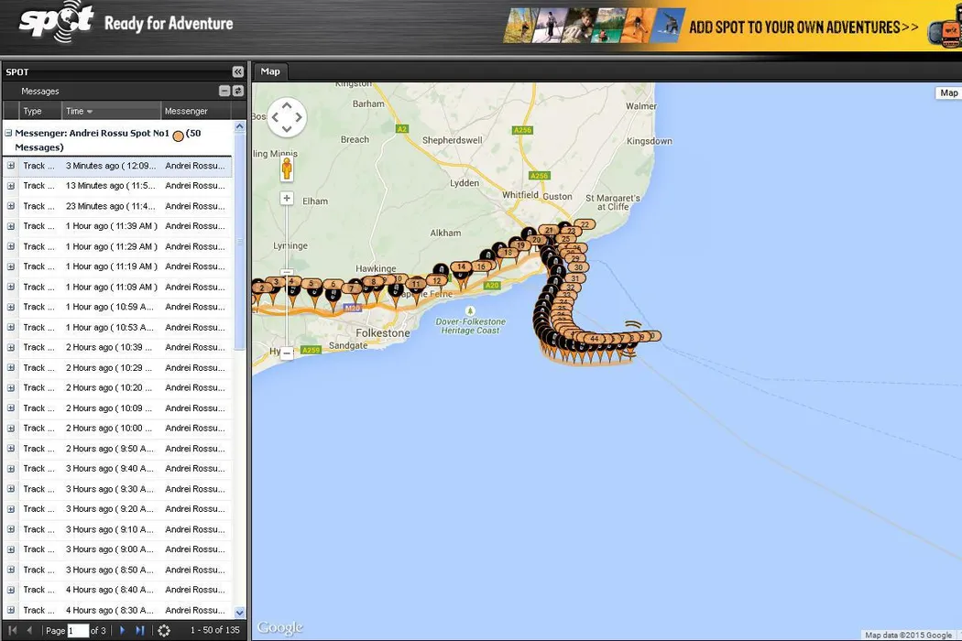The image size is (962, 641).
Task: Zoom in the map with plus button
Action: pos(287,199)
